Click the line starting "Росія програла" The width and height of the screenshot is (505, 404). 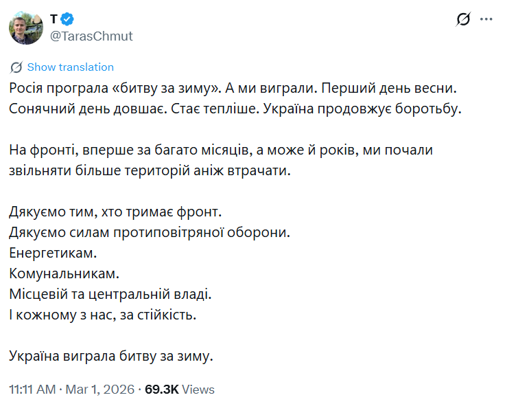[233, 89]
